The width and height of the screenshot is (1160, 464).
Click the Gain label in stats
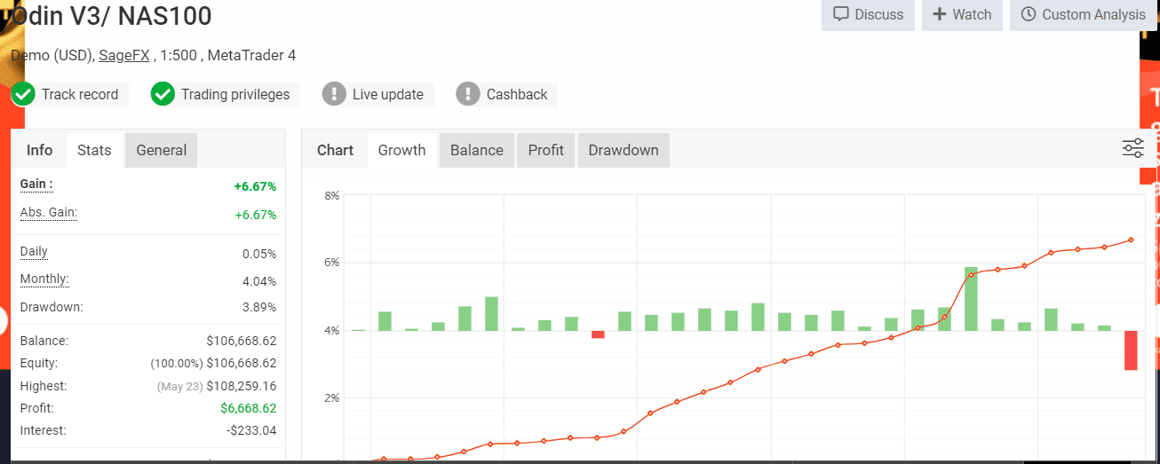(36, 184)
